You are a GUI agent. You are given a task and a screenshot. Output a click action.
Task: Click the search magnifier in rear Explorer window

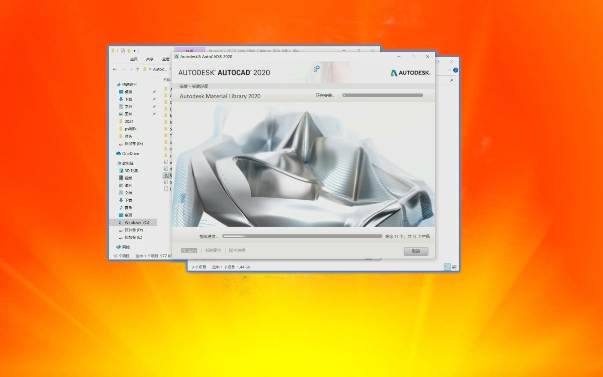point(451,80)
